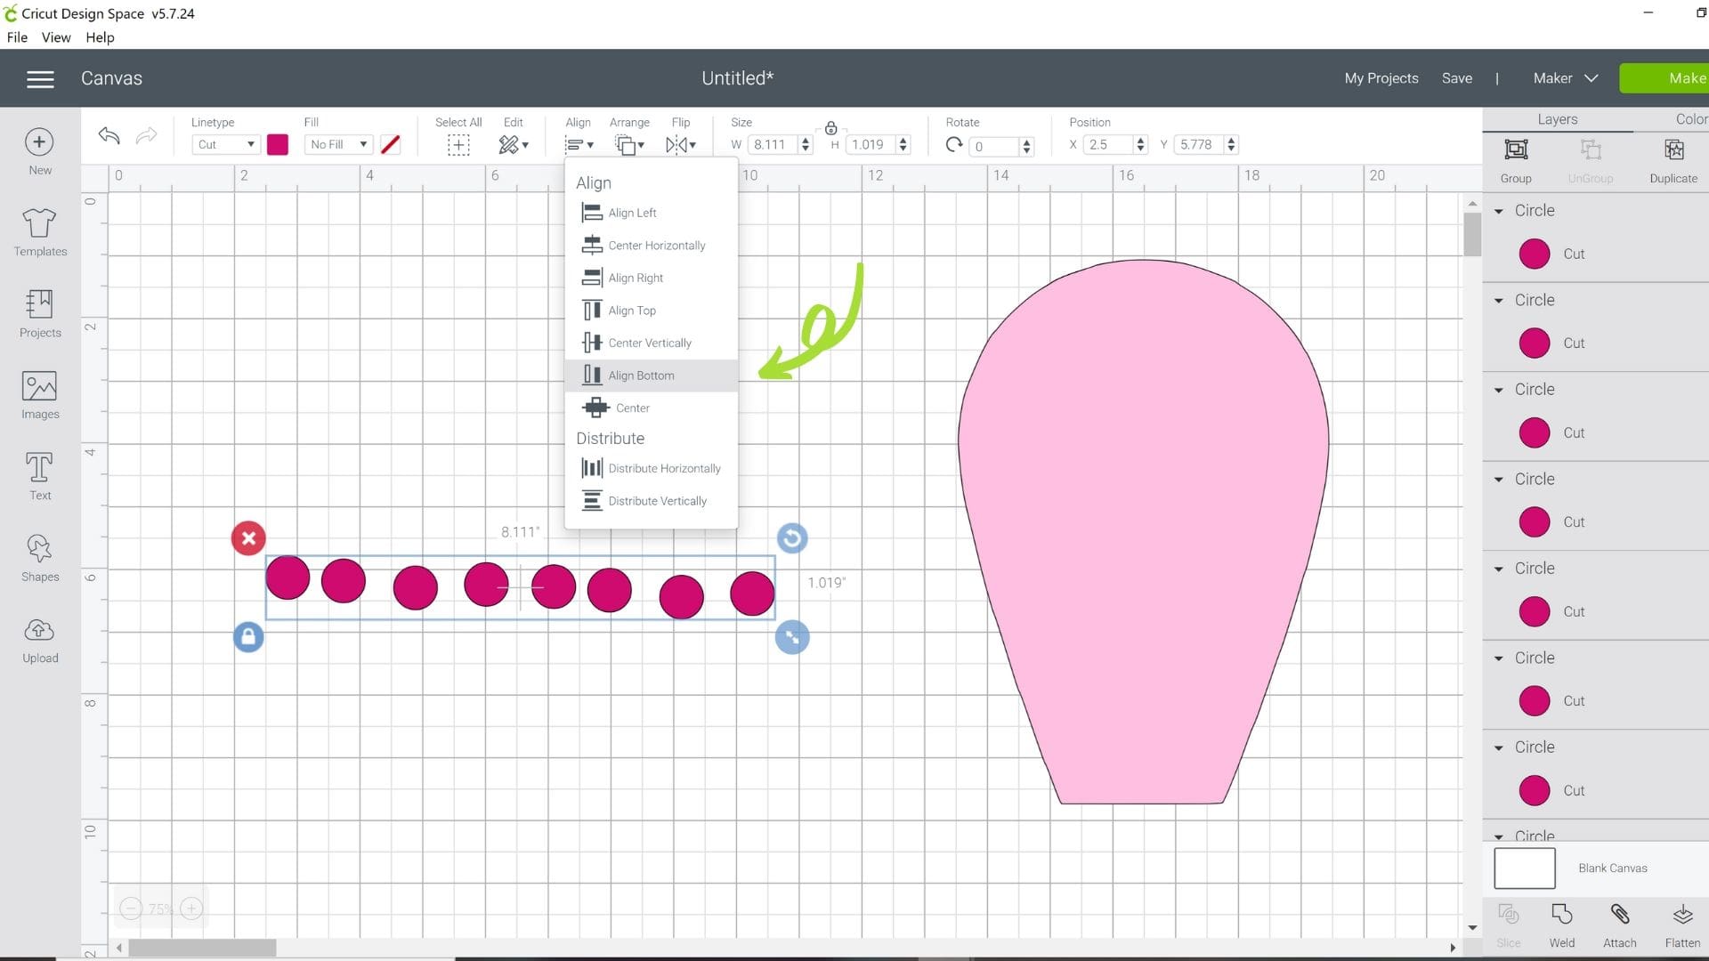Open the View menu
This screenshot has width=1709, height=961.
click(56, 37)
